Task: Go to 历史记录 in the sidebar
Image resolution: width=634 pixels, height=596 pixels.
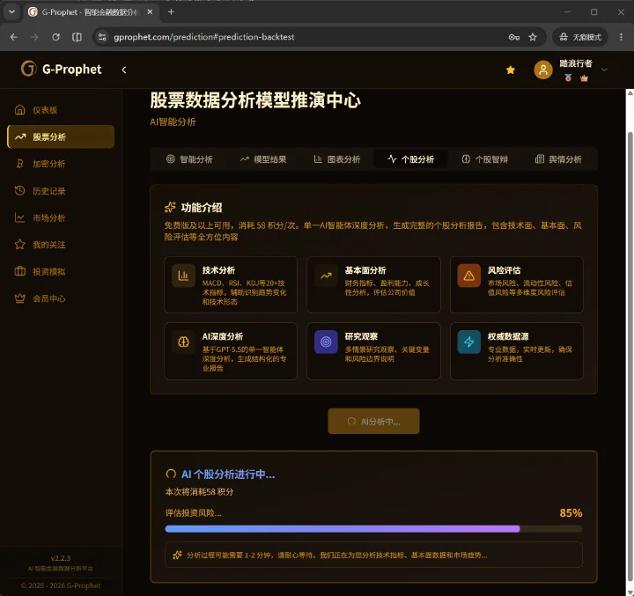Action: [x=61, y=191]
